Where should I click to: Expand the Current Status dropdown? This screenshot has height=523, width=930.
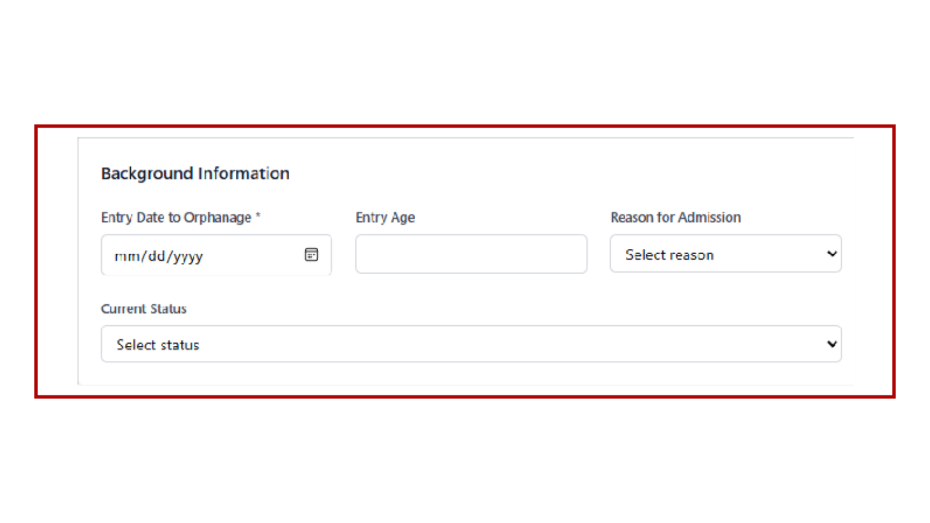[471, 344]
